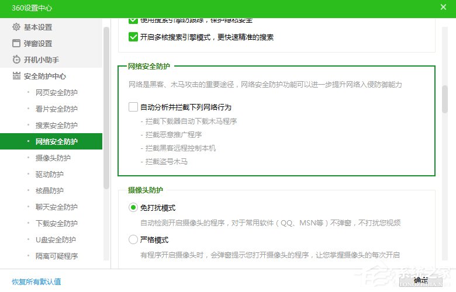Viewport: 456px width, 292px height.
Task: Click the 安全防护中心 list icon
Action: coord(16,77)
